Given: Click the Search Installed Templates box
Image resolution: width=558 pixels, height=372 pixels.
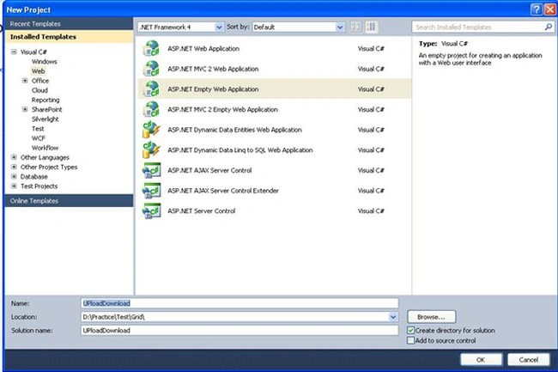Looking at the screenshot, I should coord(478,27).
